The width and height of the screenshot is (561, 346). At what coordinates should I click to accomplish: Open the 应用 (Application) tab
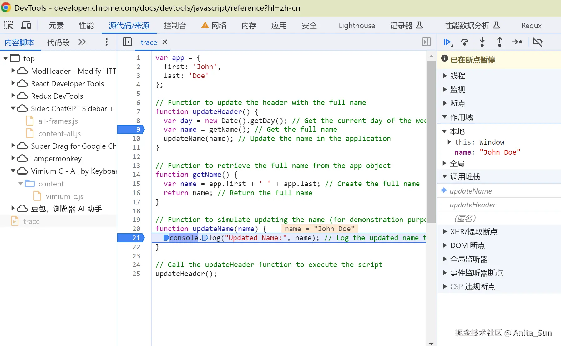click(279, 26)
